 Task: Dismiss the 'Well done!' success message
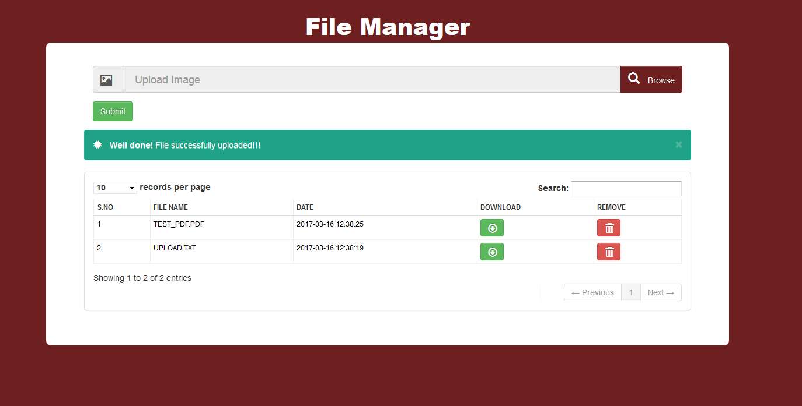(678, 144)
